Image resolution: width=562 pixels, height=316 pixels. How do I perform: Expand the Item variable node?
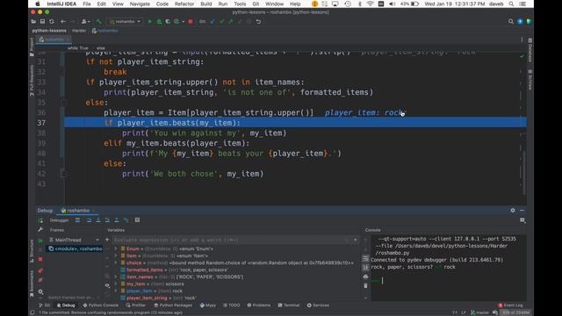click(x=116, y=255)
